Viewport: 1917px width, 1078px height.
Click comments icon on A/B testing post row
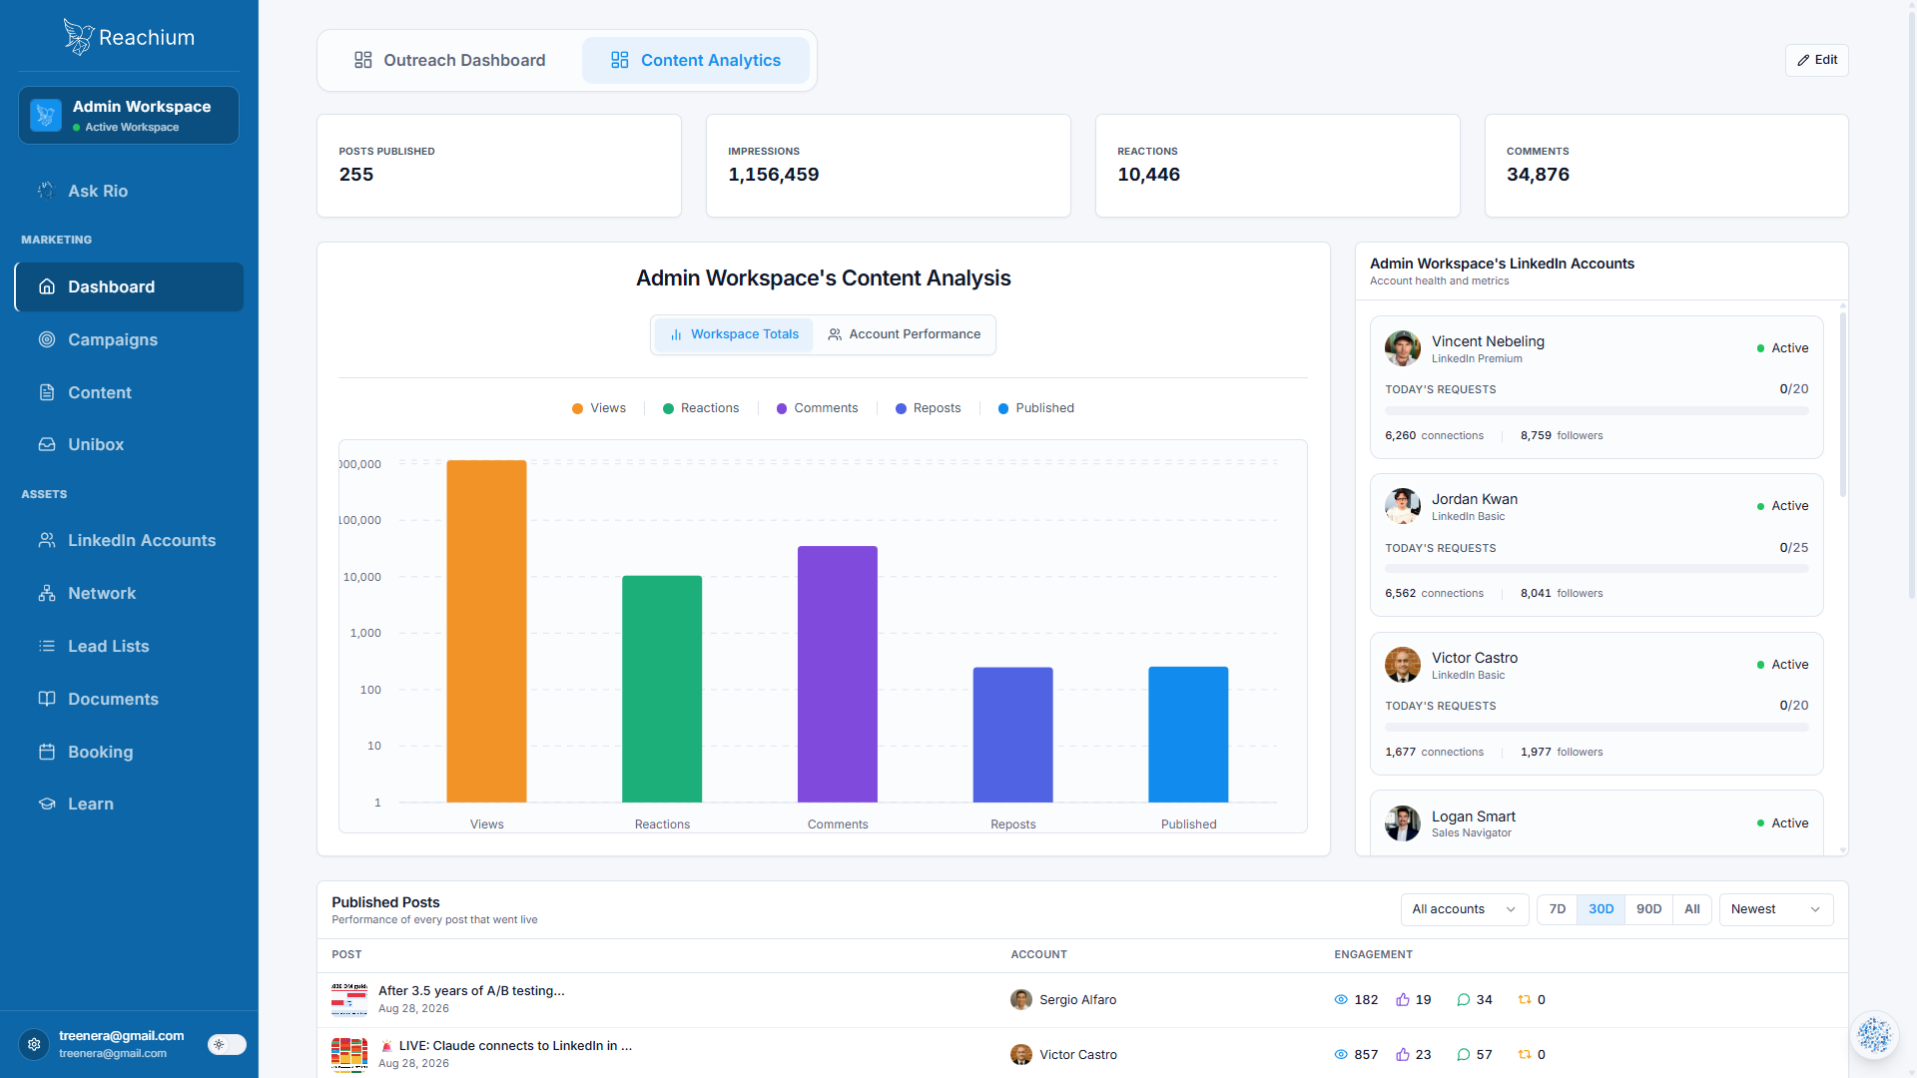(1464, 999)
